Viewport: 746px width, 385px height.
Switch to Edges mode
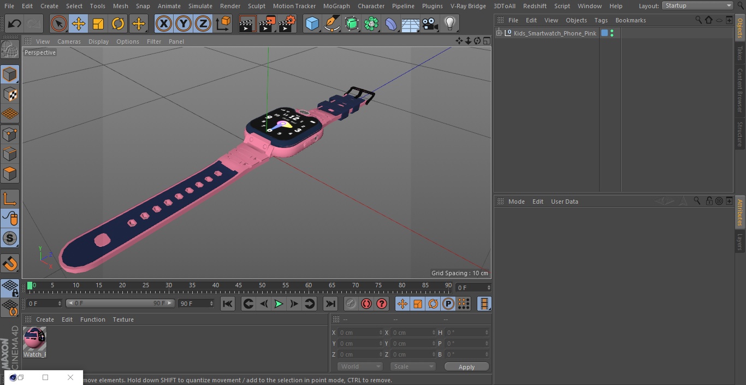pos(10,153)
